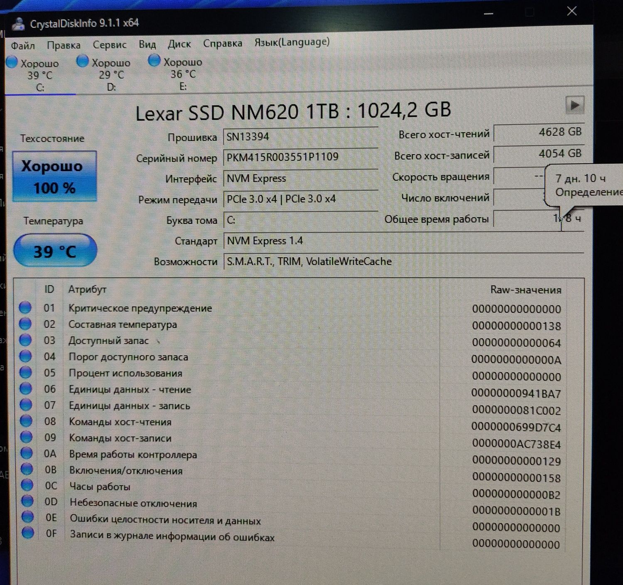623x585 pixels.
Task: Click status icon for 0F Записи в журнале
Action: (28, 533)
